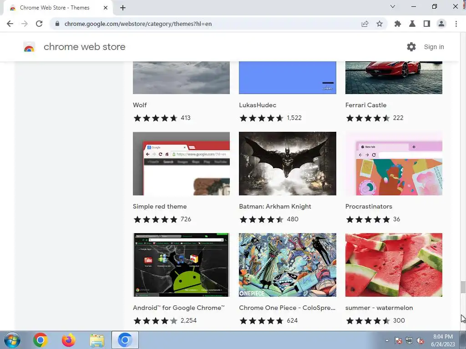Viewport: 466px width, 349px height.
Task: Open Chrome Labs flask icon
Action: pyautogui.click(x=412, y=24)
